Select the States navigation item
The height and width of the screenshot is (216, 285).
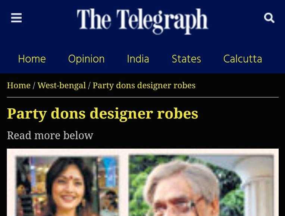click(186, 59)
